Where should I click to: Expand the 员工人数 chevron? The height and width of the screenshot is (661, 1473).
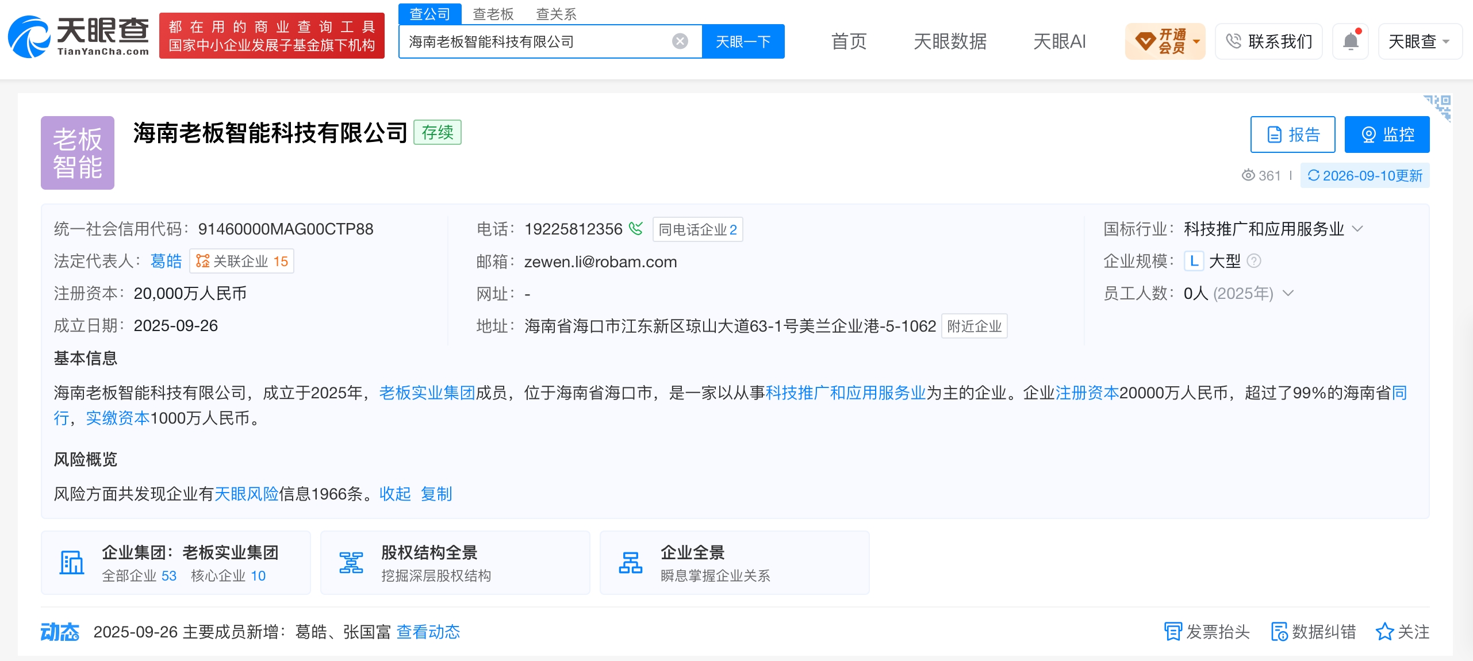(1288, 294)
